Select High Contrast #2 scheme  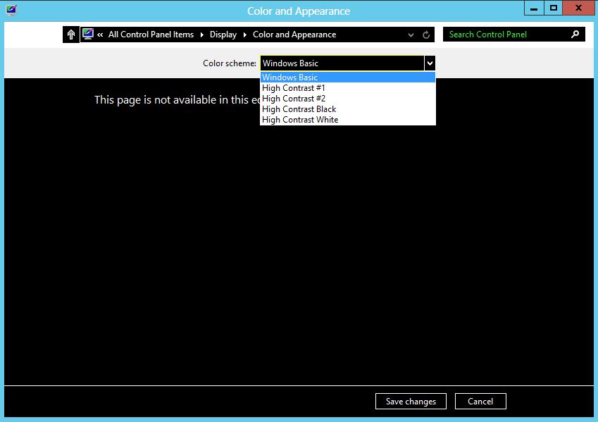point(348,99)
